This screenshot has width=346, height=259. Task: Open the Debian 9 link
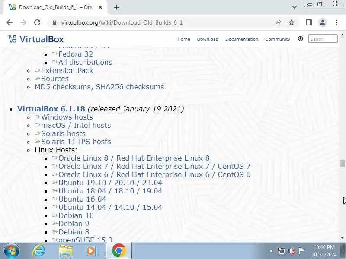pos(74,224)
